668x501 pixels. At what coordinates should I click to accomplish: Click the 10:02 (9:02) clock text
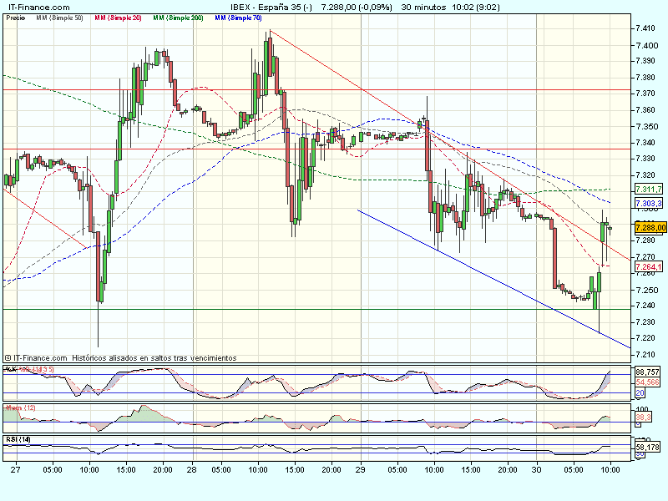click(x=475, y=8)
